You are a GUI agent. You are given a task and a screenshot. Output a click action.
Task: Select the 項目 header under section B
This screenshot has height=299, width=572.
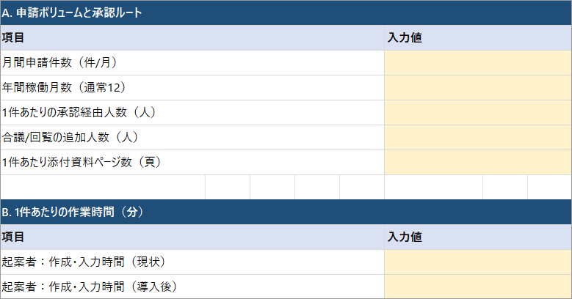click(13, 237)
